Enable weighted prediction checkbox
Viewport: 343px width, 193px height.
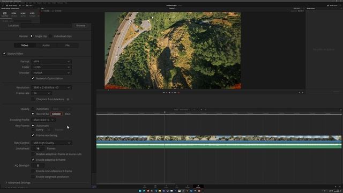click(33, 177)
